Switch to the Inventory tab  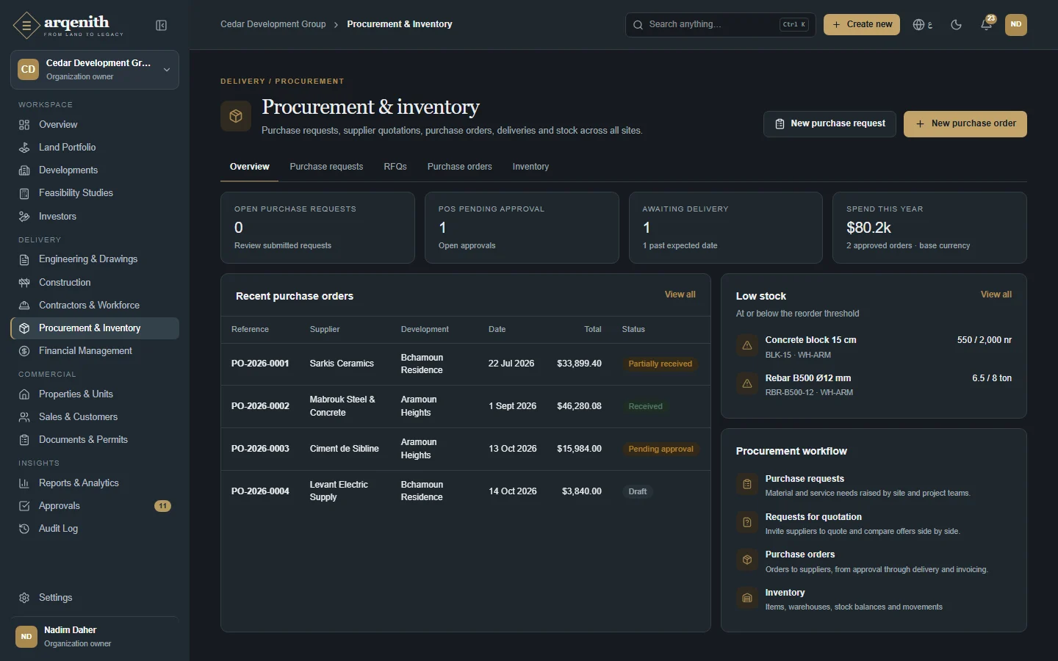(x=530, y=167)
